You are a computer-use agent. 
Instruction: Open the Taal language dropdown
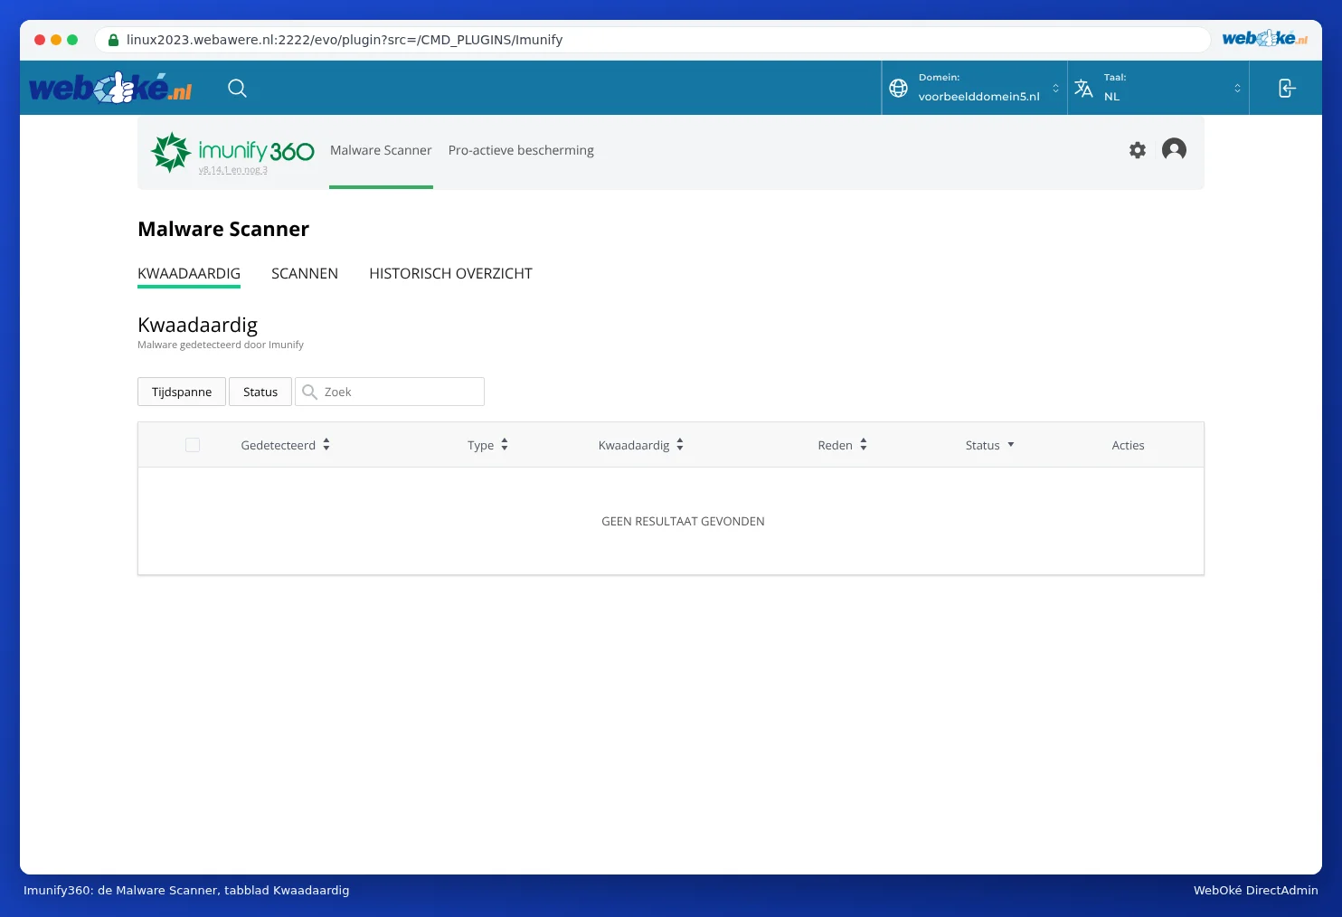(1158, 88)
